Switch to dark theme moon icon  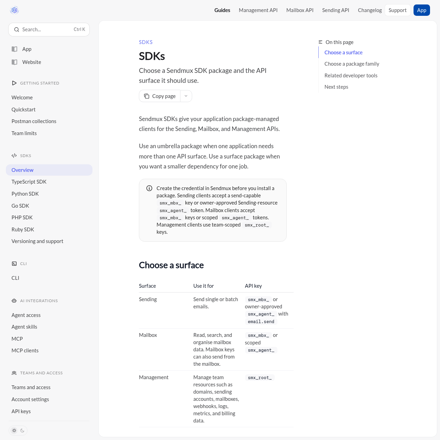point(22,430)
